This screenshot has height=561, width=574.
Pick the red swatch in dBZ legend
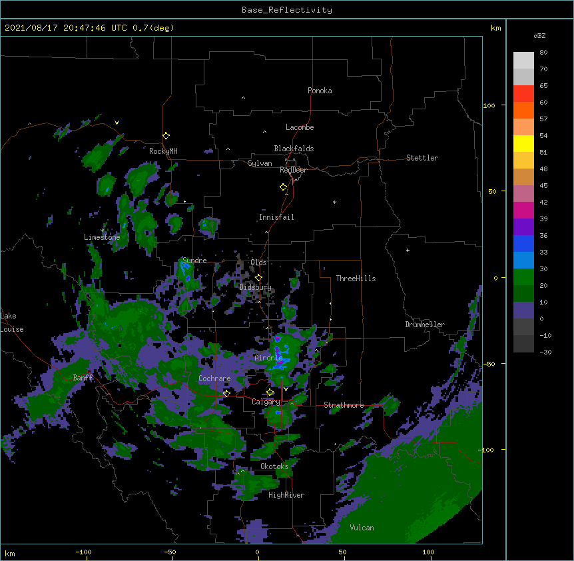[523, 94]
